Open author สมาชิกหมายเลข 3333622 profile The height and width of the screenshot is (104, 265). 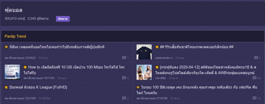click(20, 58)
